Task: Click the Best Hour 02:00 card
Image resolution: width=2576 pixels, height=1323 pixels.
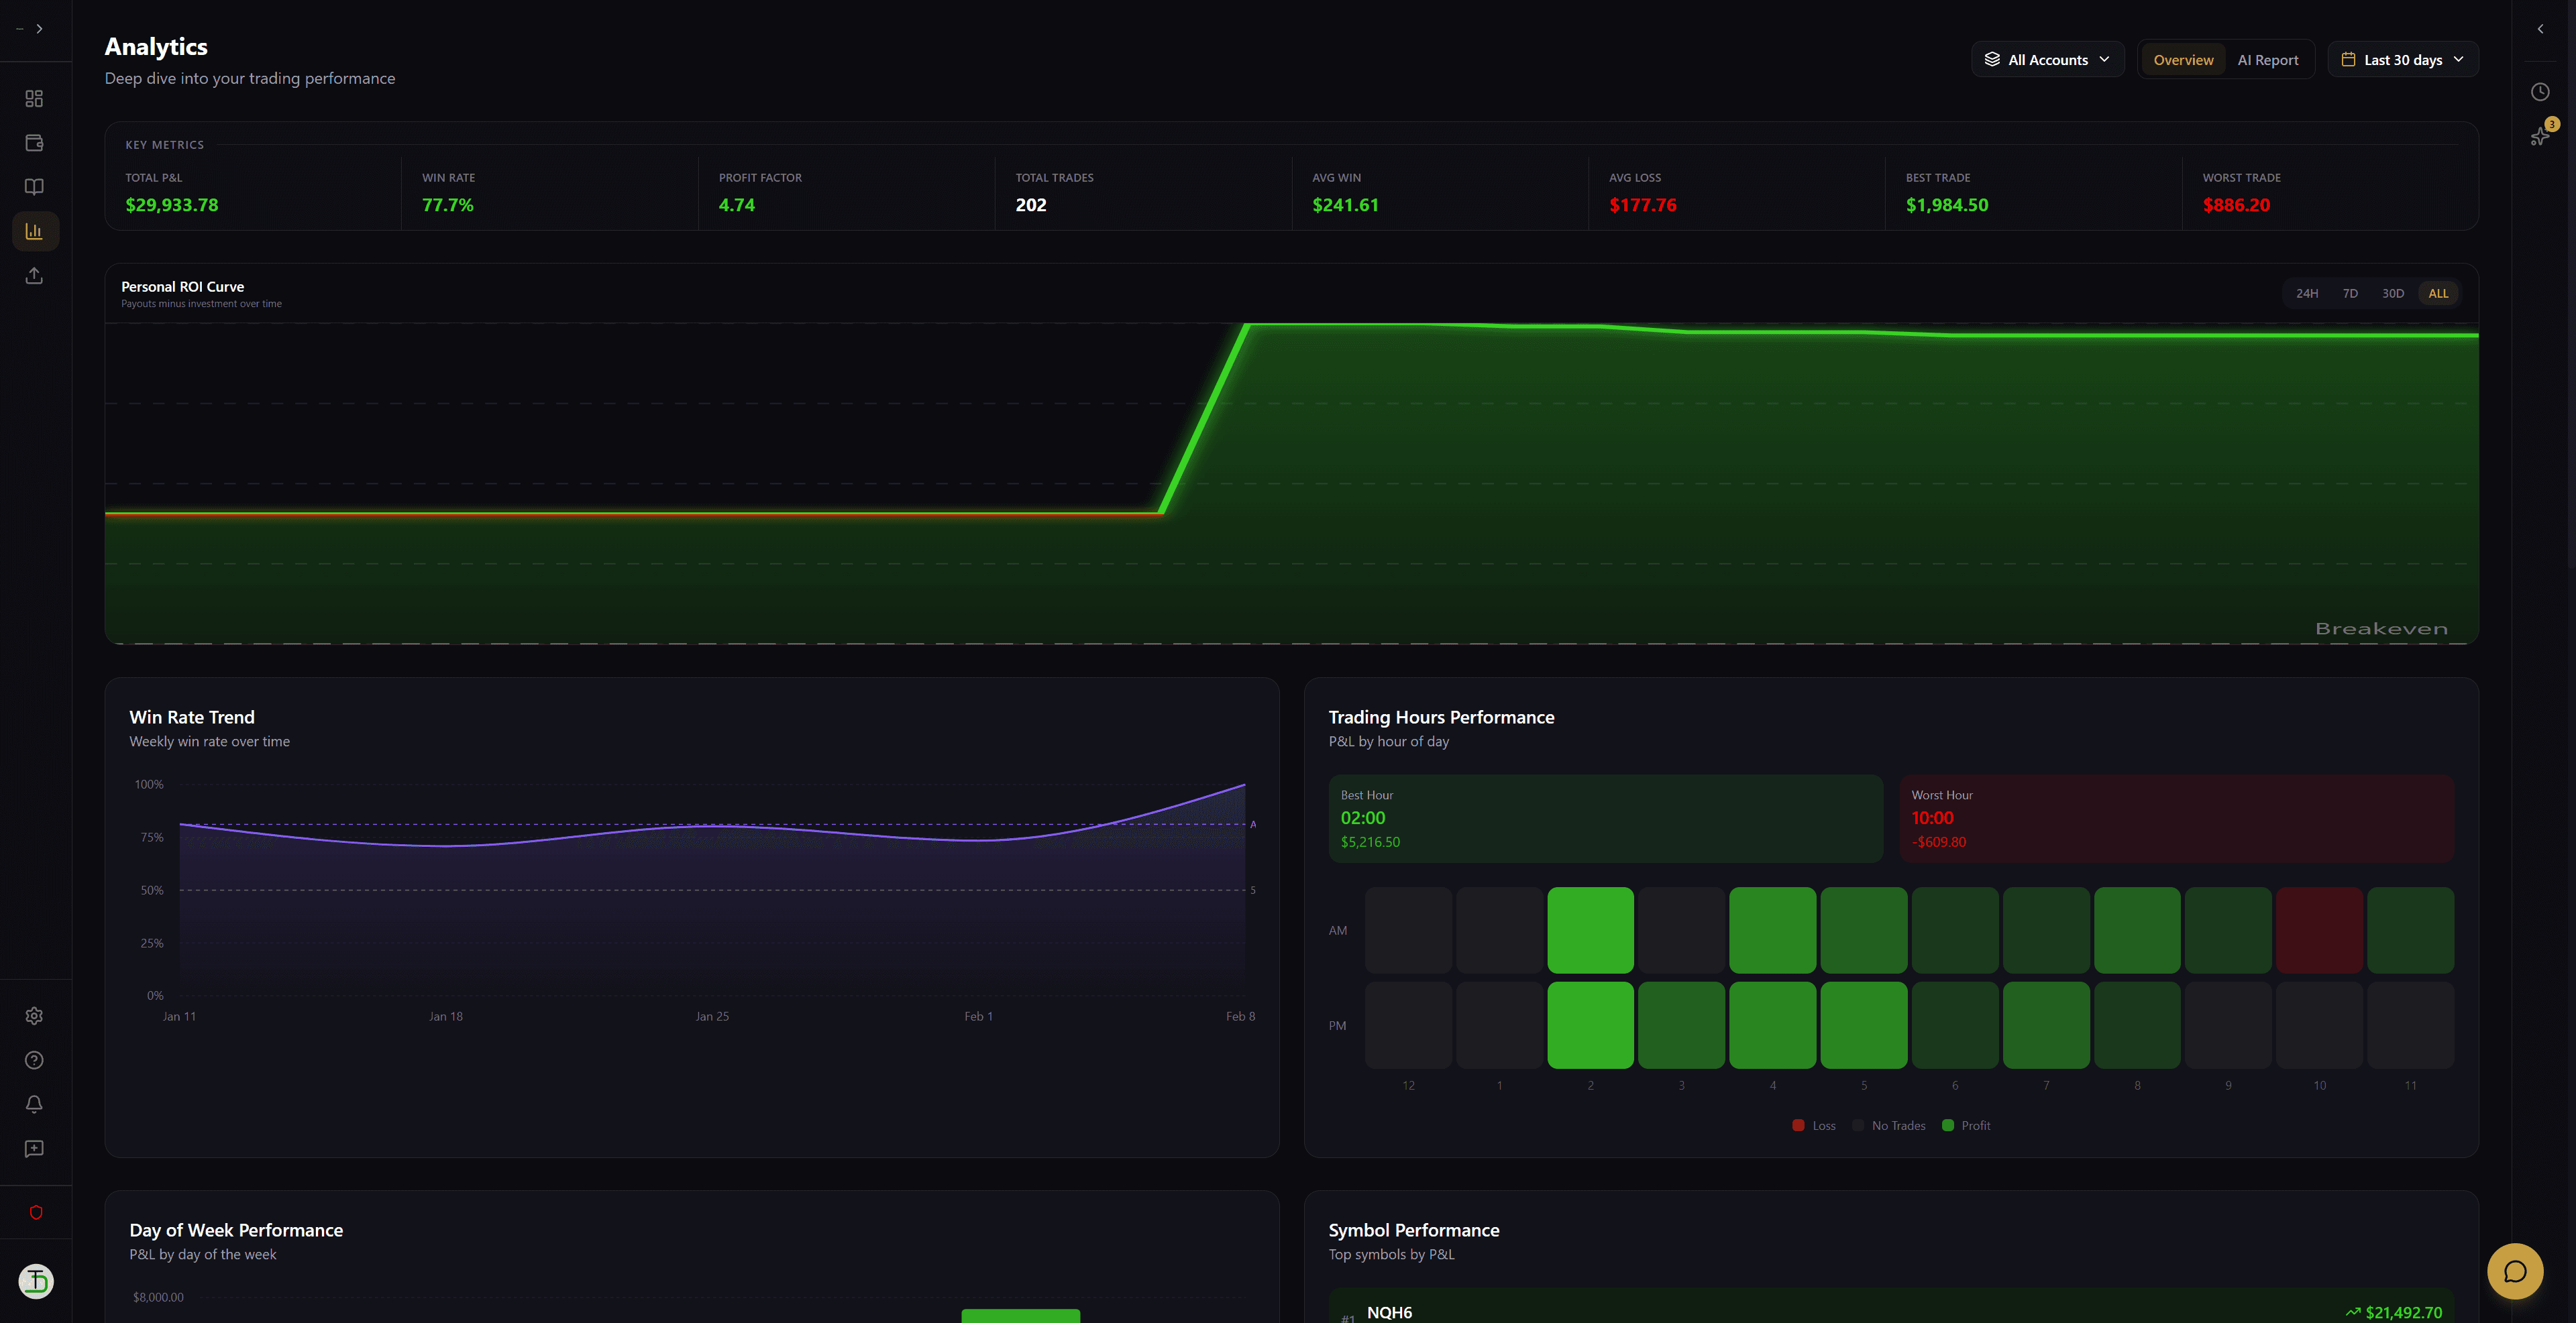Action: [x=1606, y=817]
